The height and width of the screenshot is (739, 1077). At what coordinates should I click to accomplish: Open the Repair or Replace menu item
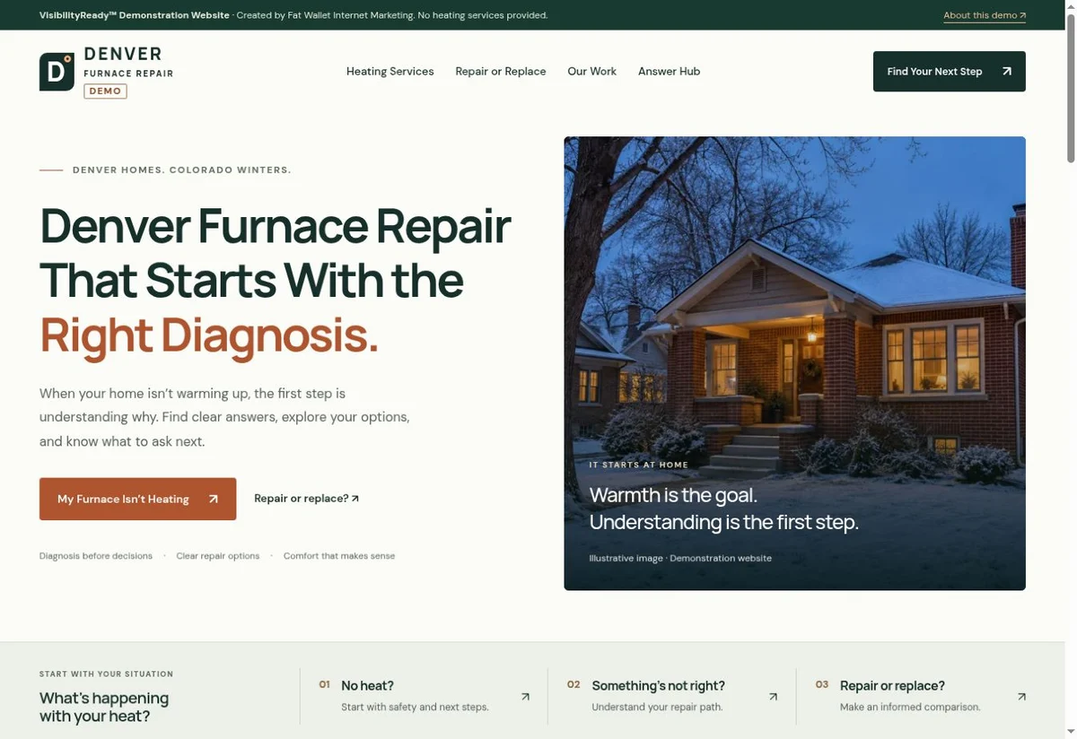(x=500, y=72)
